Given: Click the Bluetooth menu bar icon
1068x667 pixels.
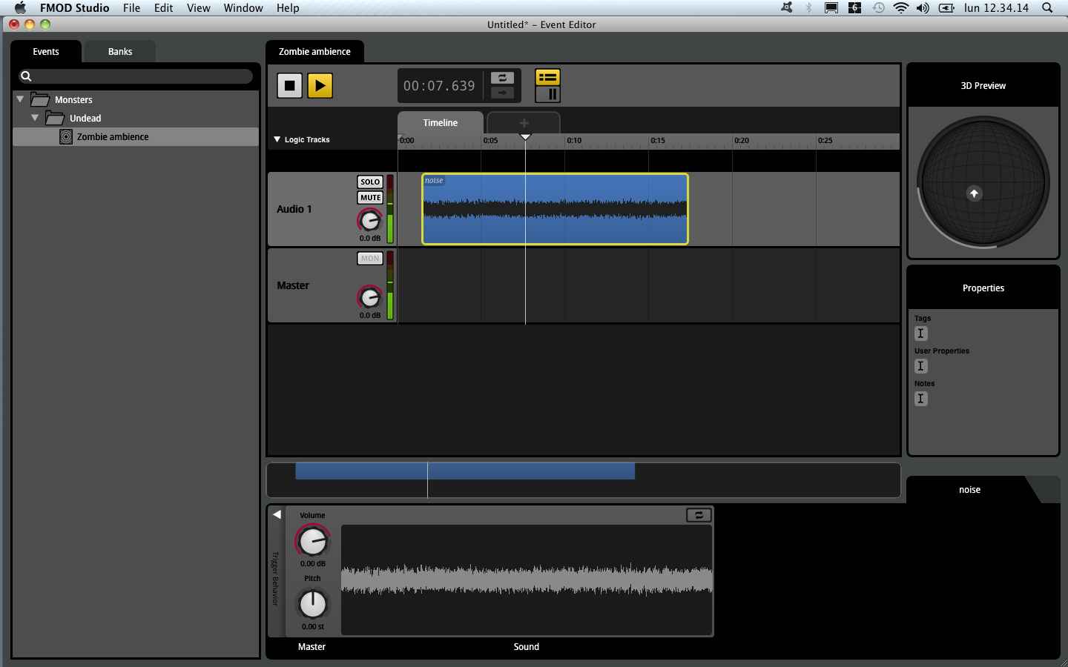Looking at the screenshot, I should [809, 7].
